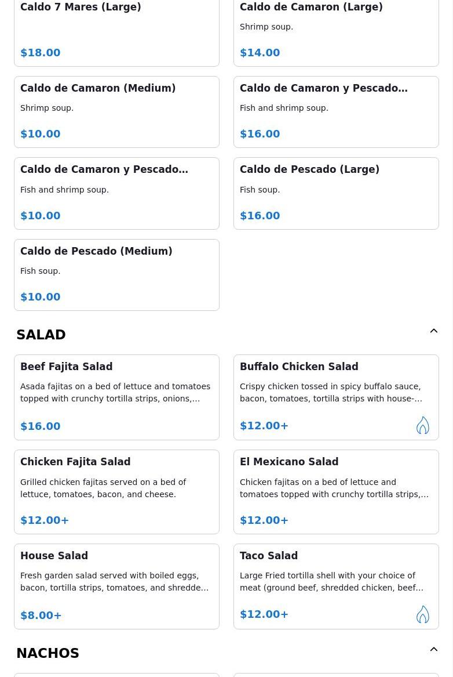Click the $10.00 Caldo de Camaron y Pescado item
The width and height of the screenshot is (453, 677).
[x=117, y=193]
